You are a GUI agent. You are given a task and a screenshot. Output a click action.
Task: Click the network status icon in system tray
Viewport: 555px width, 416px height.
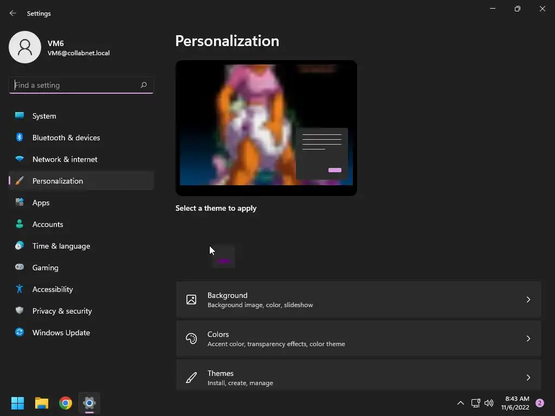[475, 403]
